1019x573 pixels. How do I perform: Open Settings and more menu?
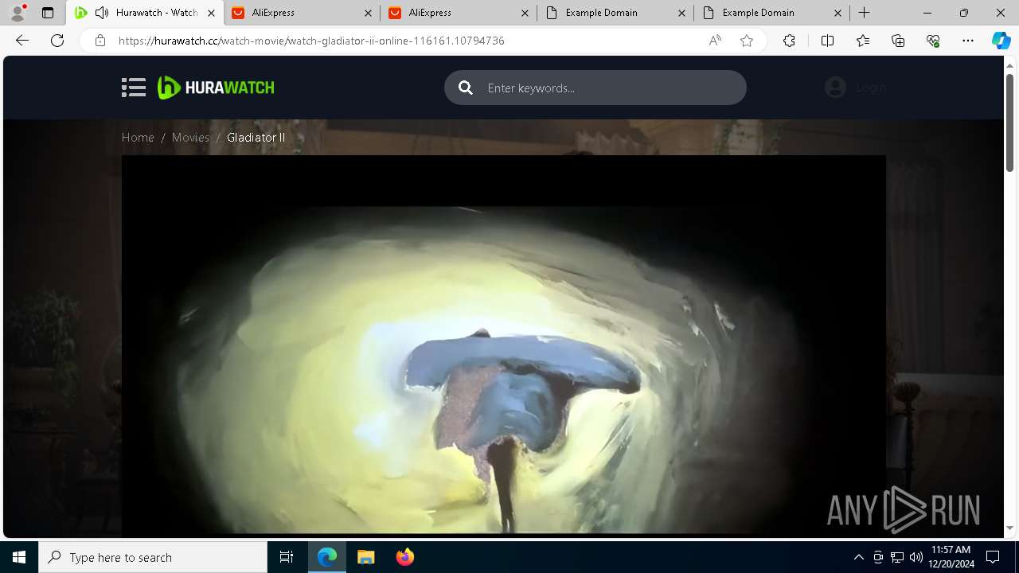968,41
